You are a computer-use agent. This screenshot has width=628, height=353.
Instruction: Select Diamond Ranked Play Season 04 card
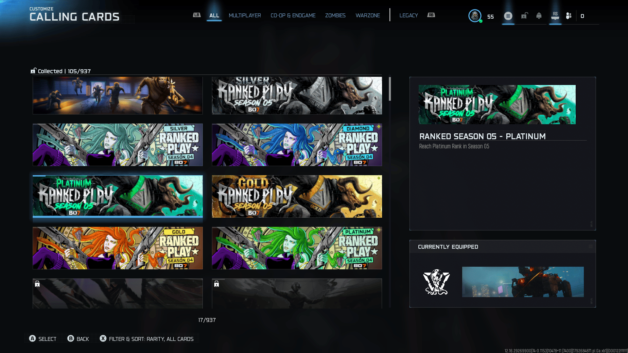[x=297, y=145]
